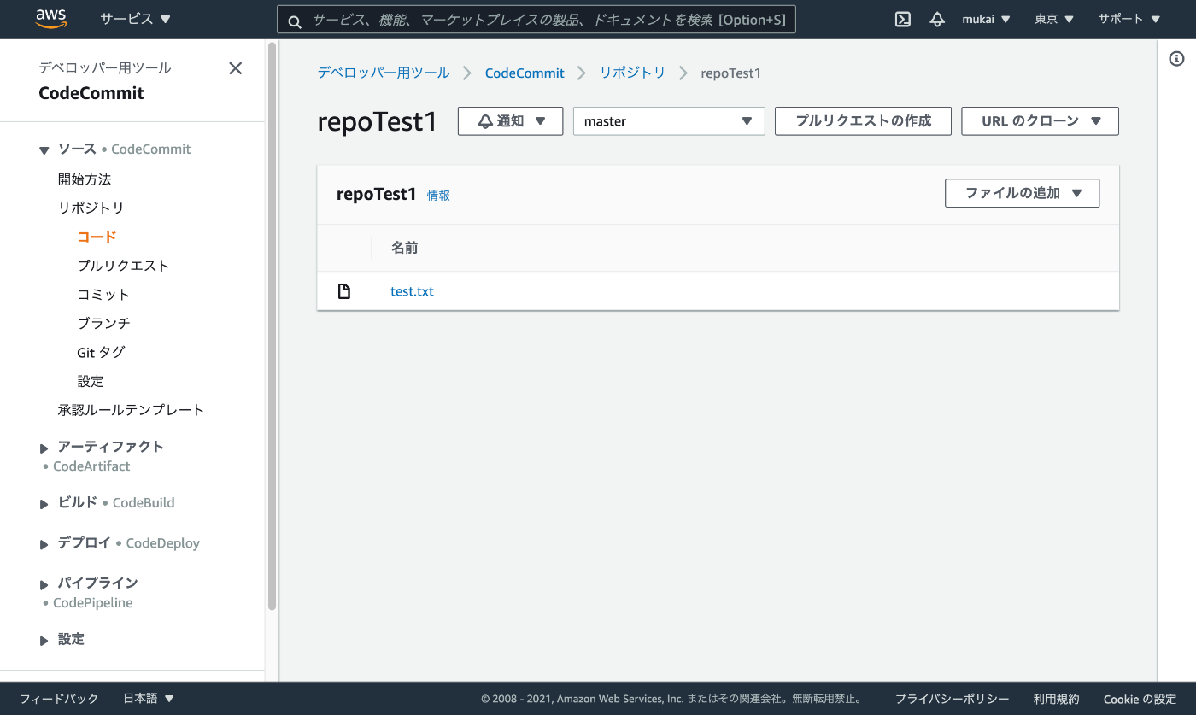The height and width of the screenshot is (715, 1196).
Task: Open the CloudShell terminal icon
Action: coord(903,20)
